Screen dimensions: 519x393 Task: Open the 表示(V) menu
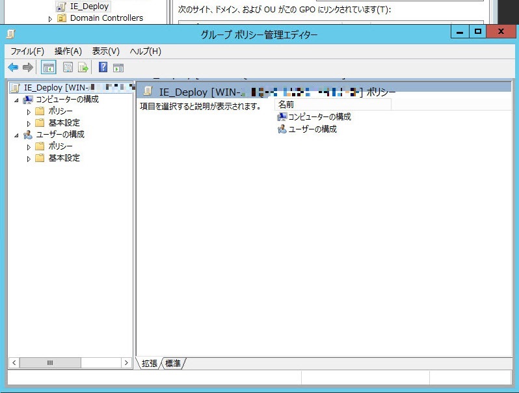click(x=106, y=51)
